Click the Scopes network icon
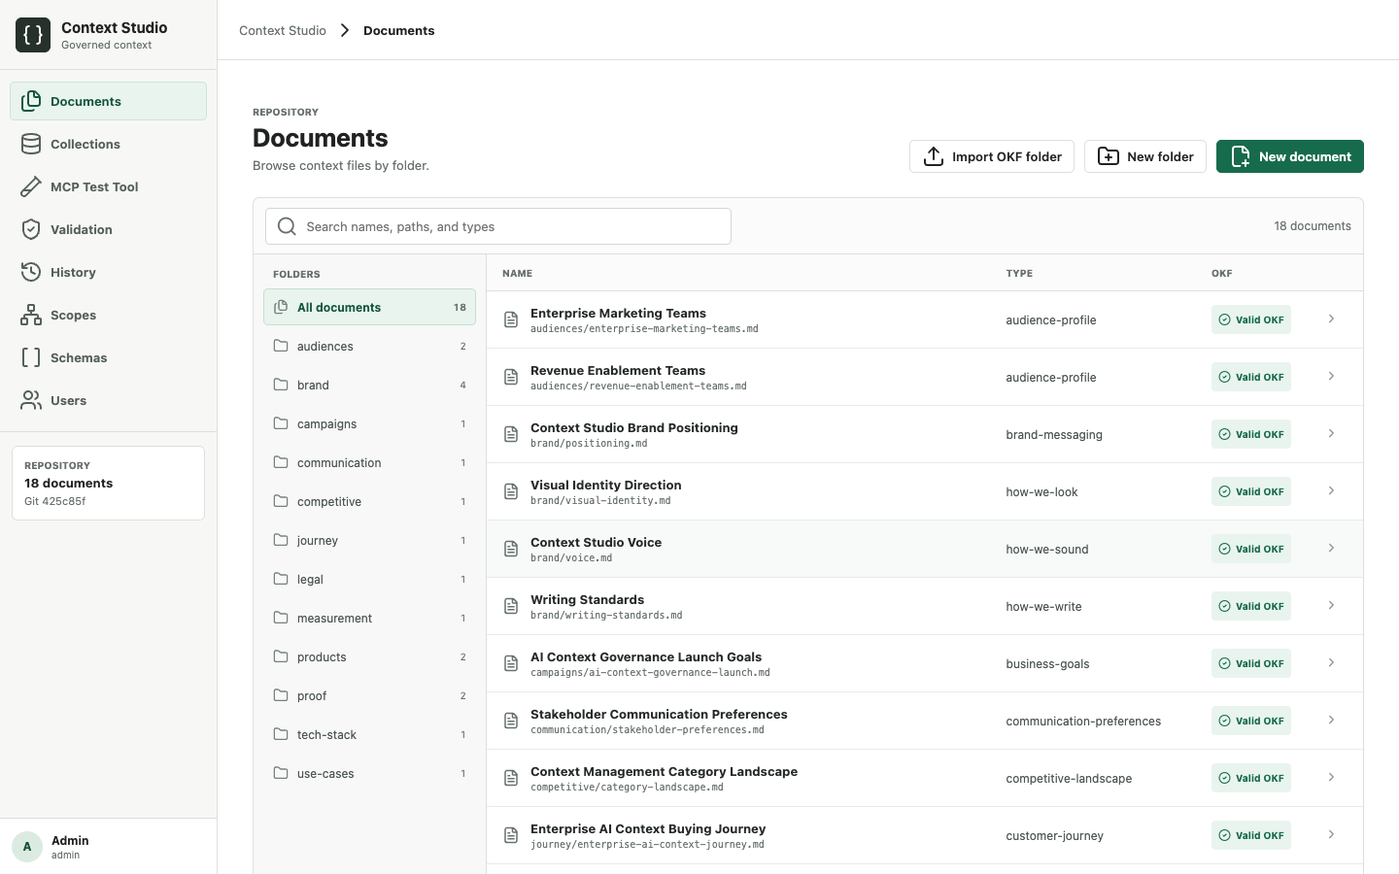The image size is (1399, 874). point(31,315)
